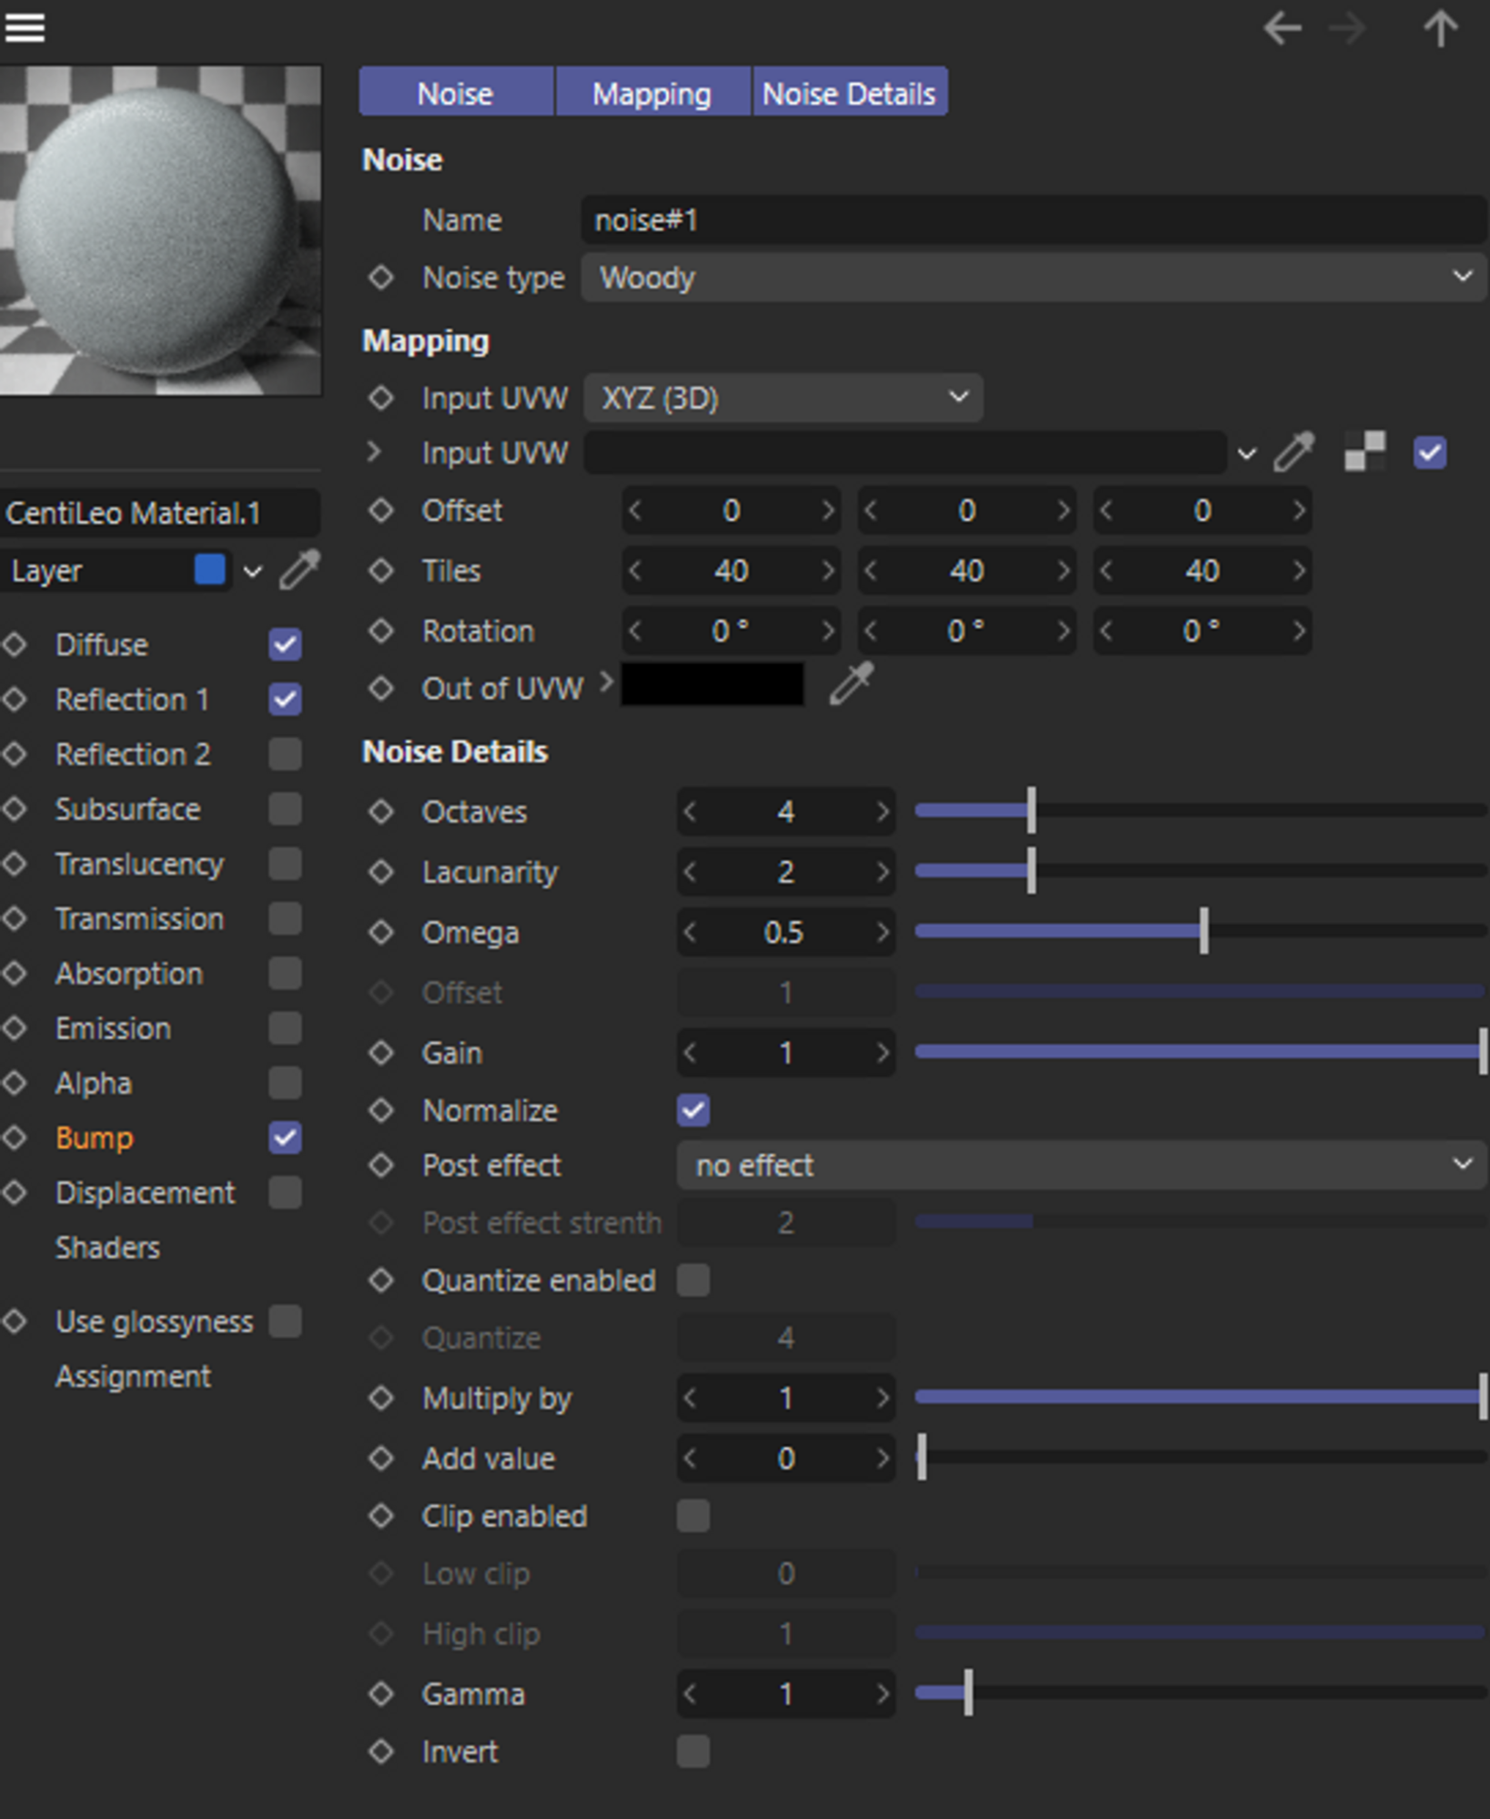Viewport: 1490px width, 1819px height.
Task: Go up one level with the up arrow
Action: 1440,29
